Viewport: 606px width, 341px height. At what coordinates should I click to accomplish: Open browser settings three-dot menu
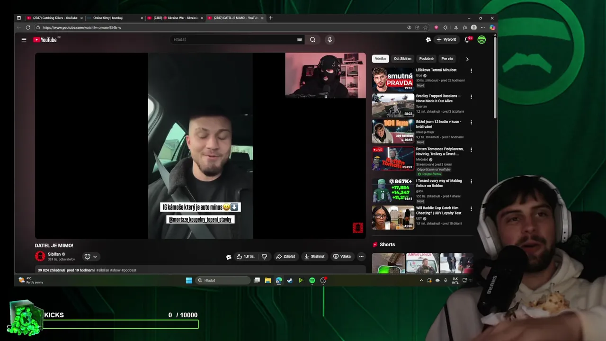pyautogui.click(x=483, y=27)
